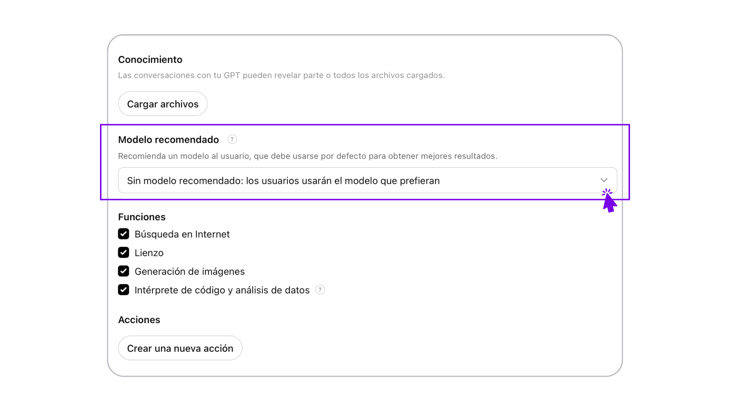Expand the recommended model dropdown chevron
The width and height of the screenshot is (730, 411).
point(604,180)
